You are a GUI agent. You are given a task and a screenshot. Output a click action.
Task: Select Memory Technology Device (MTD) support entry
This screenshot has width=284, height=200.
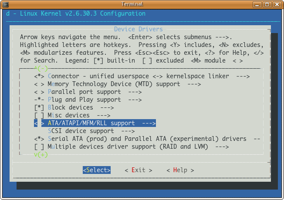point(118,84)
